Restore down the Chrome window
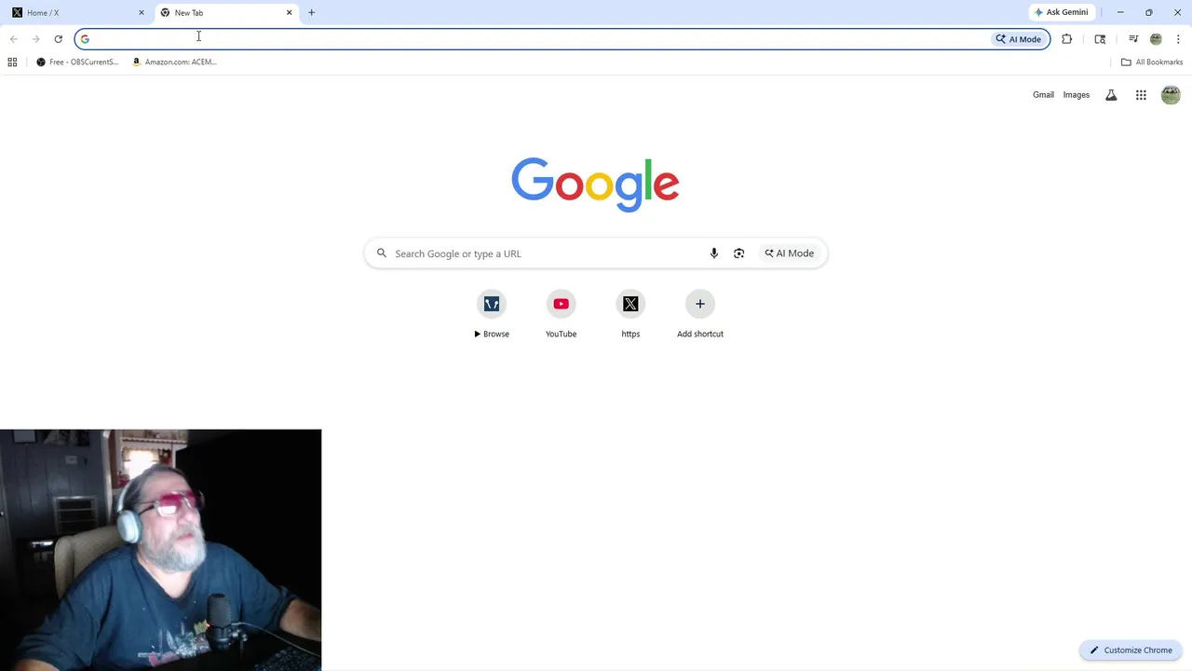 1149,12
